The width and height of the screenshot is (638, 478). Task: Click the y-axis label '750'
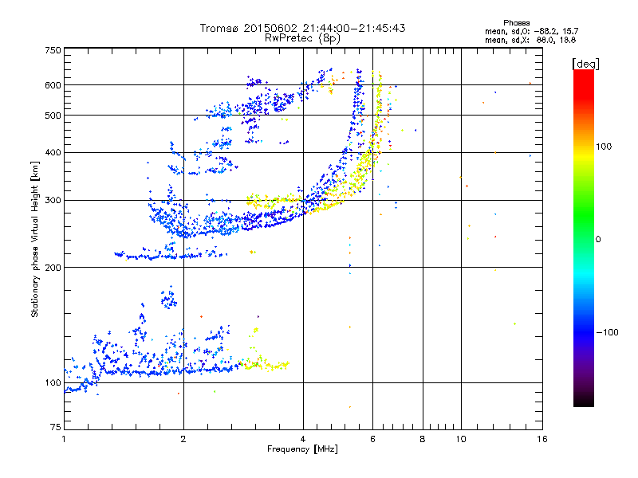tap(53, 50)
